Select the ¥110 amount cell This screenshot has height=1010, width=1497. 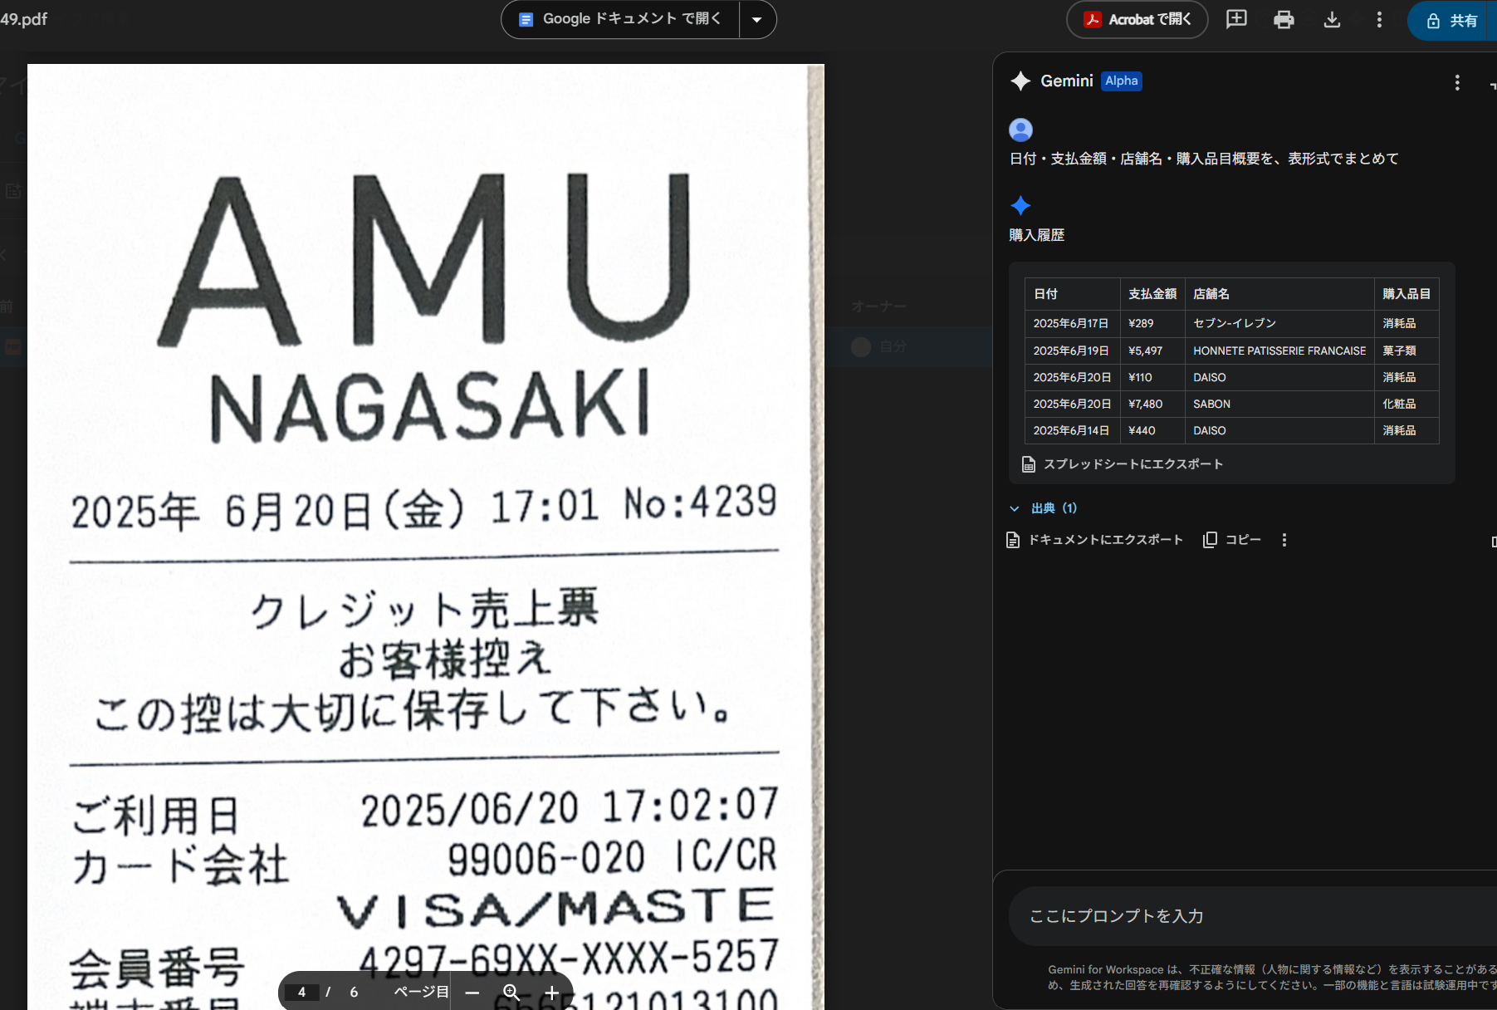[1152, 377]
